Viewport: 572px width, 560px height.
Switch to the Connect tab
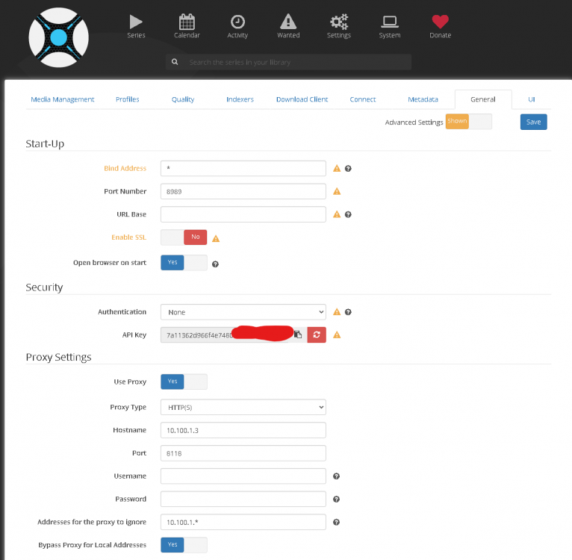(x=363, y=99)
